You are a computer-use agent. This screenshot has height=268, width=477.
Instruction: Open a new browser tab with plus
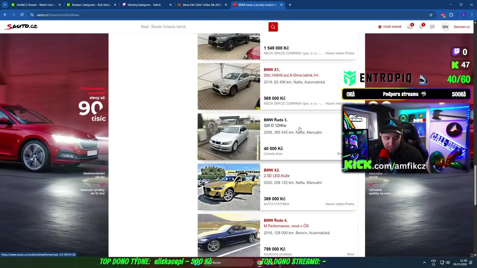point(290,5)
